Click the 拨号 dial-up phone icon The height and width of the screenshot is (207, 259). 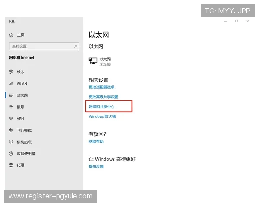[11, 107]
